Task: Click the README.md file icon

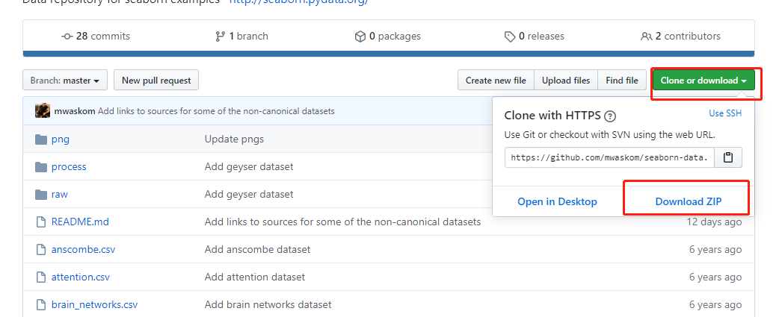Action: (41, 222)
